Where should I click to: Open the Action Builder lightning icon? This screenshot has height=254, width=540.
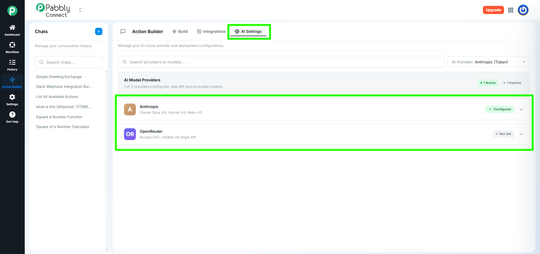coord(12,80)
